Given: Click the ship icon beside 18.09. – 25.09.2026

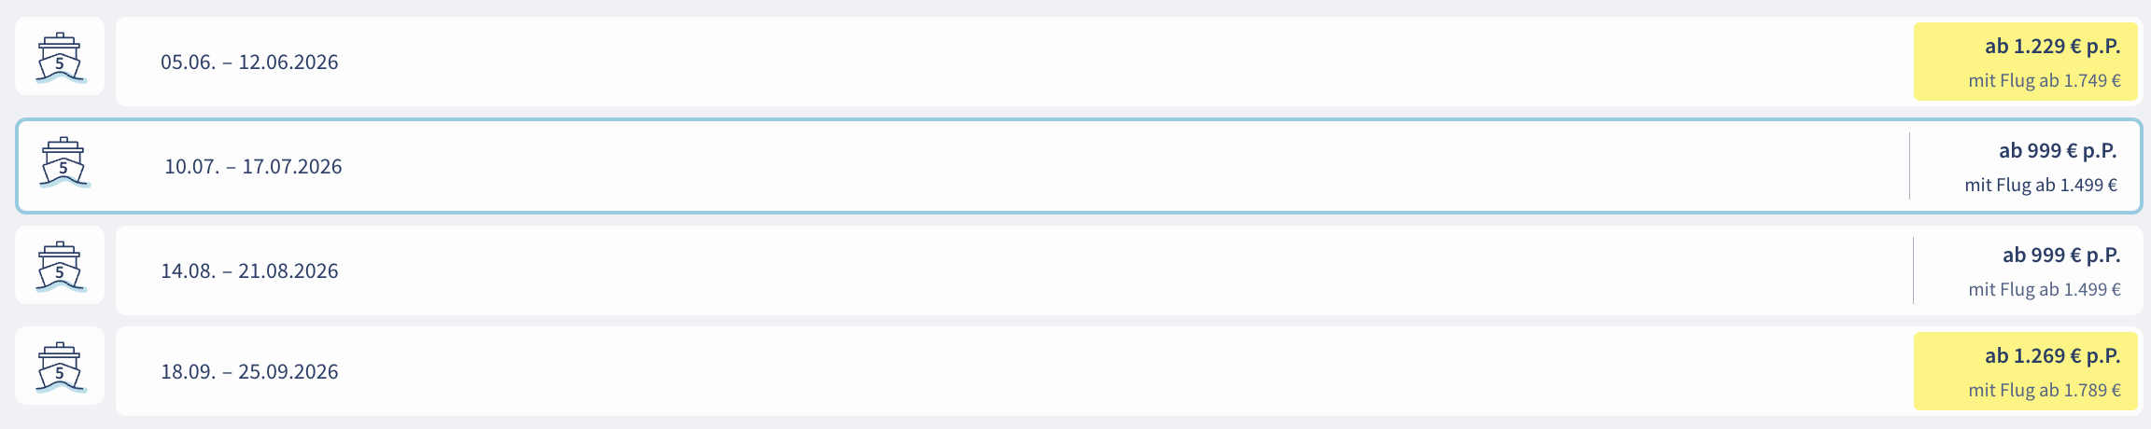Looking at the screenshot, I should click(60, 367).
